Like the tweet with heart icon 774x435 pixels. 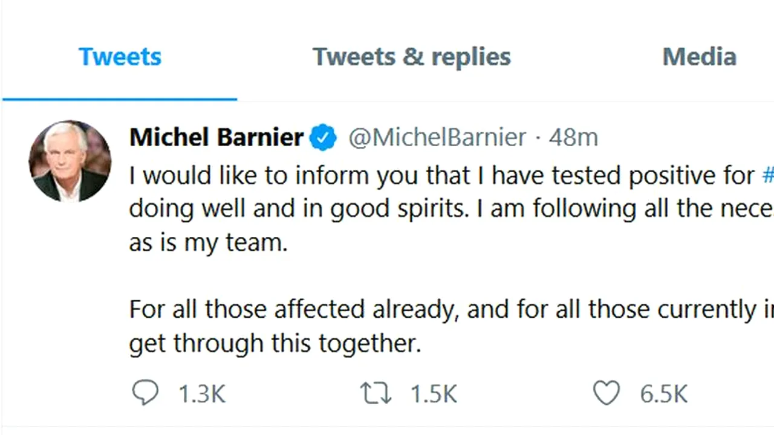tap(606, 393)
